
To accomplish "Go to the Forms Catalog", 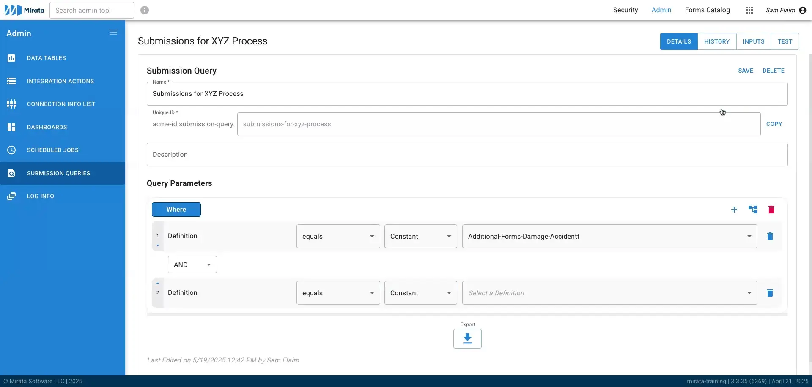I will click(x=707, y=10).
